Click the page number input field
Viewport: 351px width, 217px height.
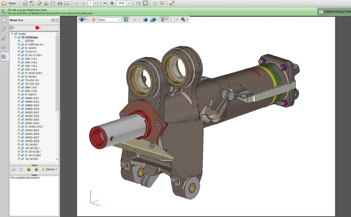tap(90, 3)
